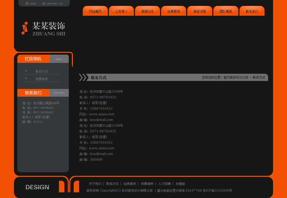Click the DESIGN logo in the footer
The image size is (287, 198).
(x=37, y=187)
